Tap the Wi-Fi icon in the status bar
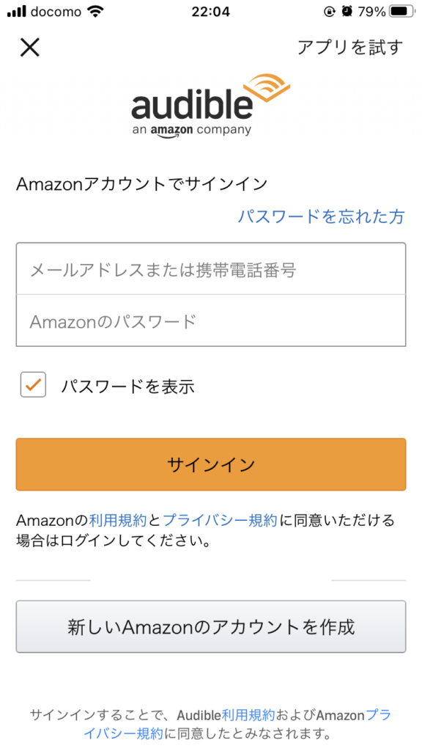The width and height of the screenshot is (422, 751). point(96,12)
